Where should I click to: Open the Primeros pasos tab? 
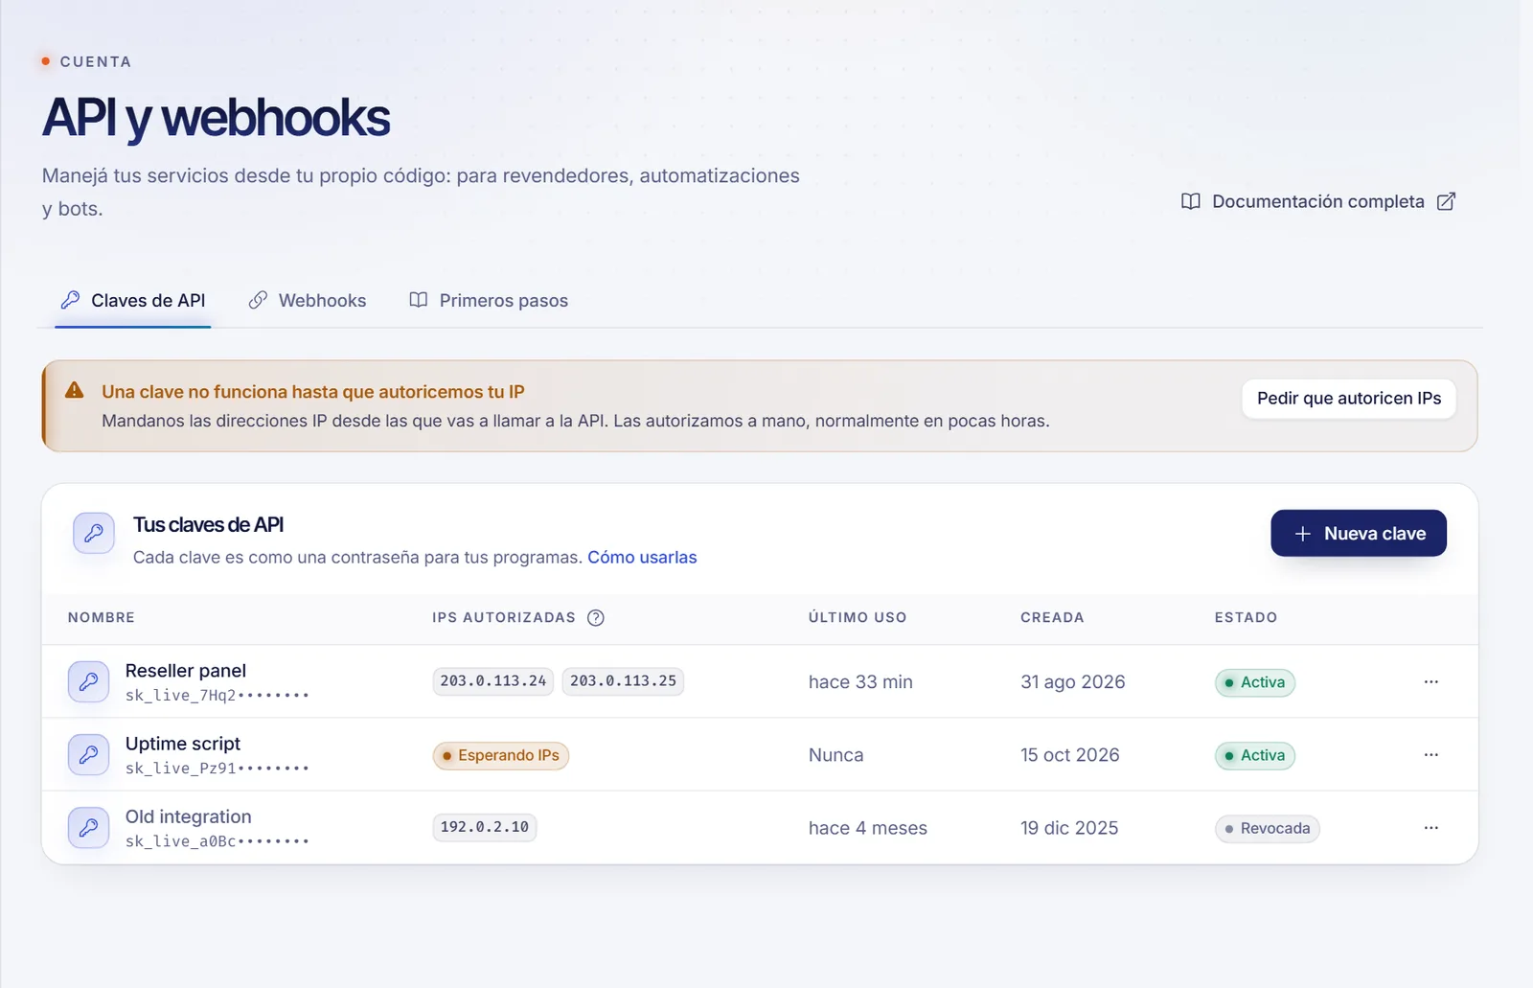[489, 301]
